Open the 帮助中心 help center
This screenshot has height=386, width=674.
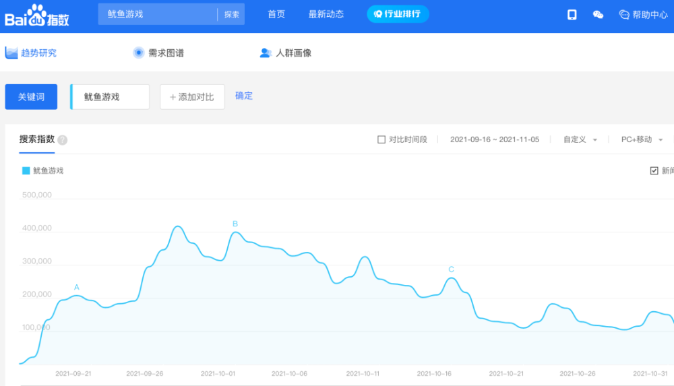pyautogui.click(x=643, y=15)
